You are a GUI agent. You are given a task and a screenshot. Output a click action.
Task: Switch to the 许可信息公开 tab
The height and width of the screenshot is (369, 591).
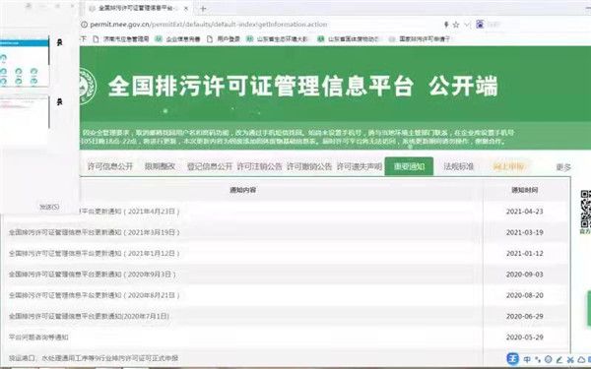click(110, 166)
